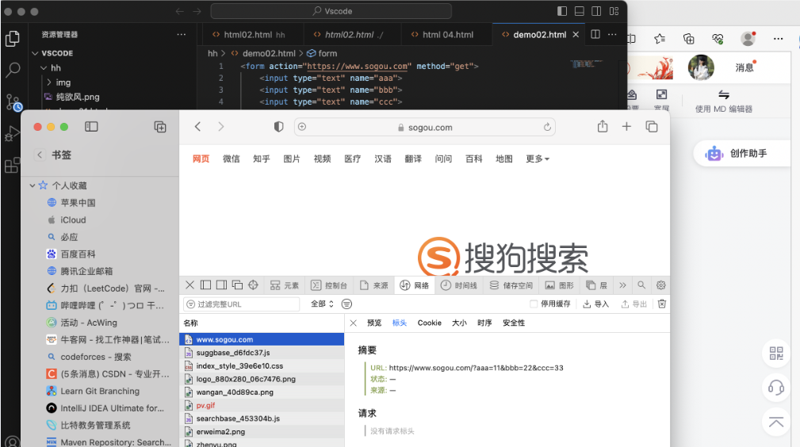Split the VS Code editor right
The image size is (800, 447).
pyautogui.click(x=595, y=34)
